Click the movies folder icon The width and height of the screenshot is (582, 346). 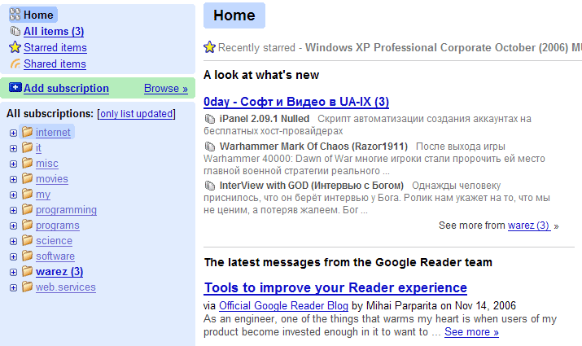click(x=27, y=178)
